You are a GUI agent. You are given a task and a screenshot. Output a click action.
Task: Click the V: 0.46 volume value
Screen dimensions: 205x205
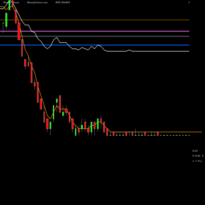click(x=196, y=156)
